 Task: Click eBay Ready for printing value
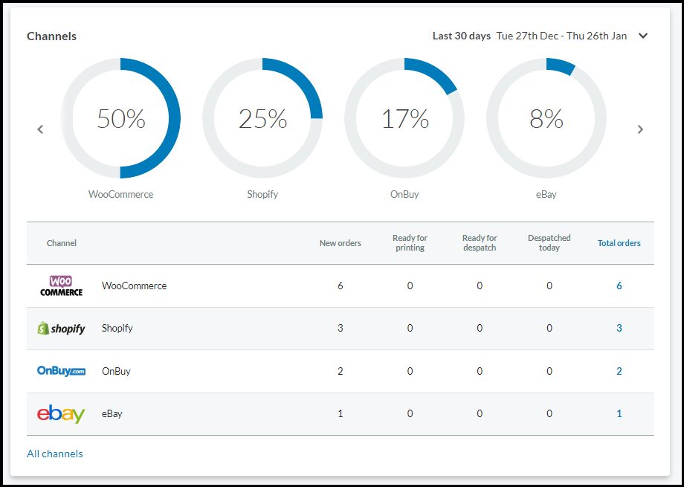click(x=410, y=413)
